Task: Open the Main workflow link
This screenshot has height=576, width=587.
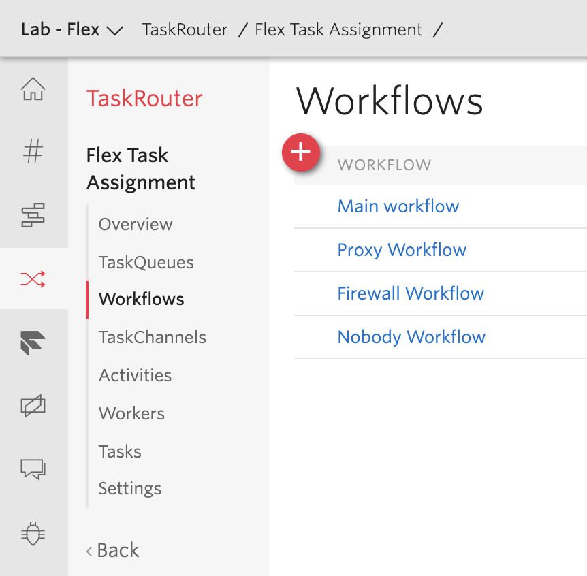Action: coord(398,206)
